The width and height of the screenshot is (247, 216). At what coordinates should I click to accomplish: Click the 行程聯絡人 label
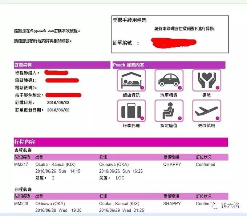[x=27, y=73]
